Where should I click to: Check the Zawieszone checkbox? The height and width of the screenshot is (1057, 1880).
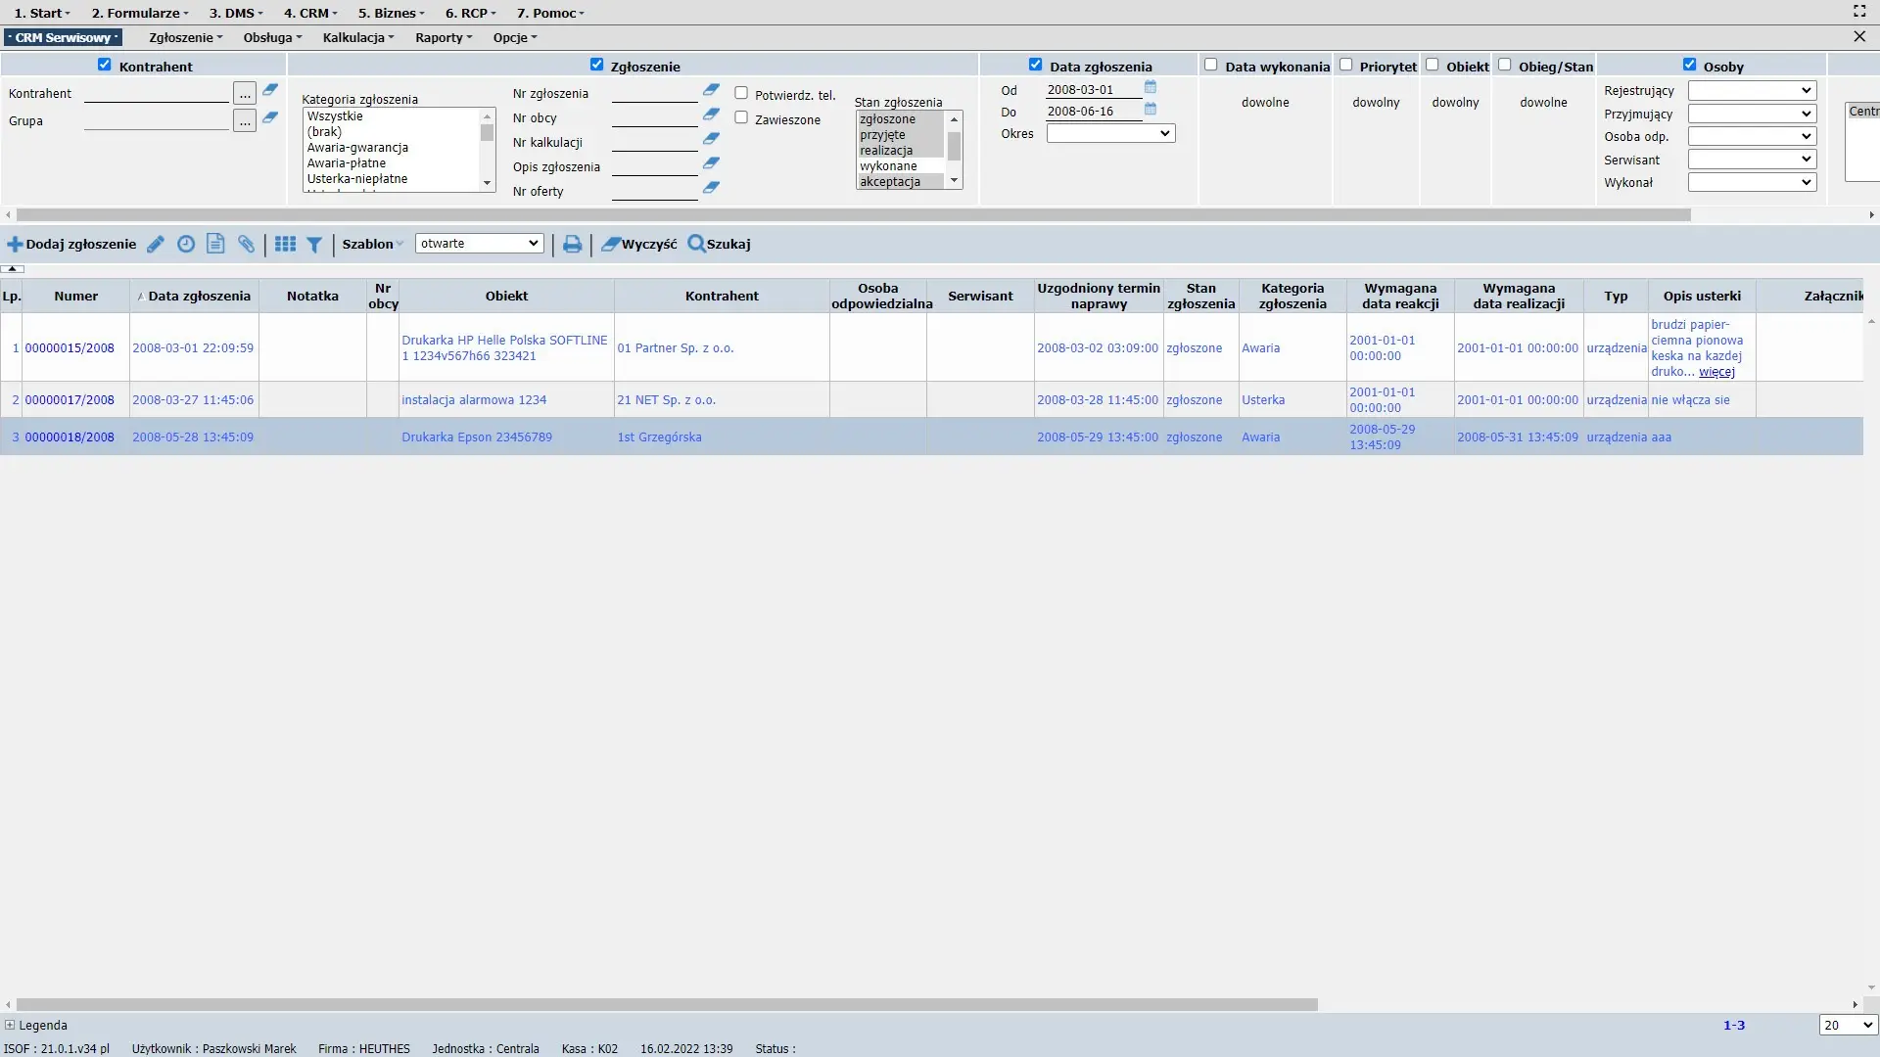tap(741, 117)
